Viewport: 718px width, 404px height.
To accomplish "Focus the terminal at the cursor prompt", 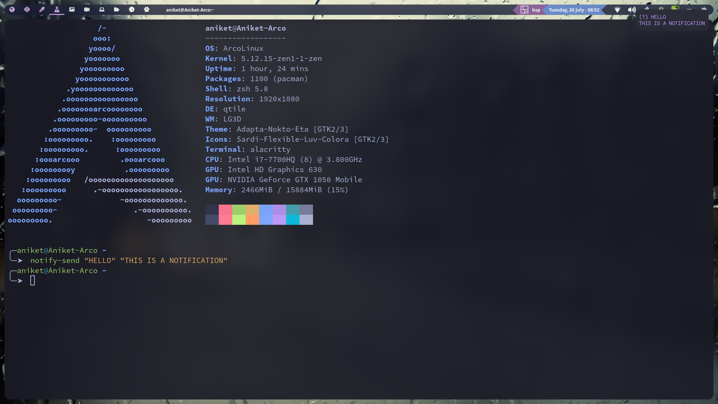I will pyautogui.click(x=33, y=281).
